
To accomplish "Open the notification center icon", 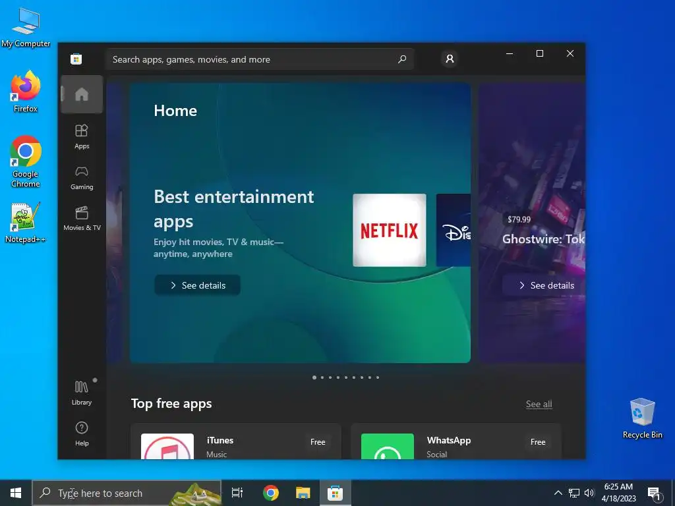I will [x=654, y=493].
